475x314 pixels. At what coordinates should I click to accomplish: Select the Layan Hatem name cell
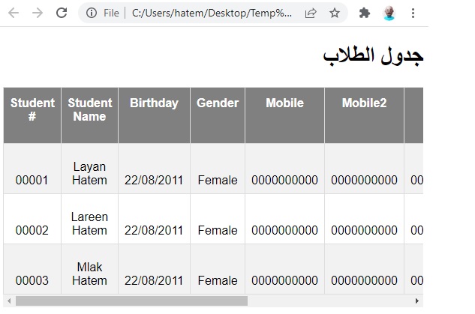[x=89, y=169]
